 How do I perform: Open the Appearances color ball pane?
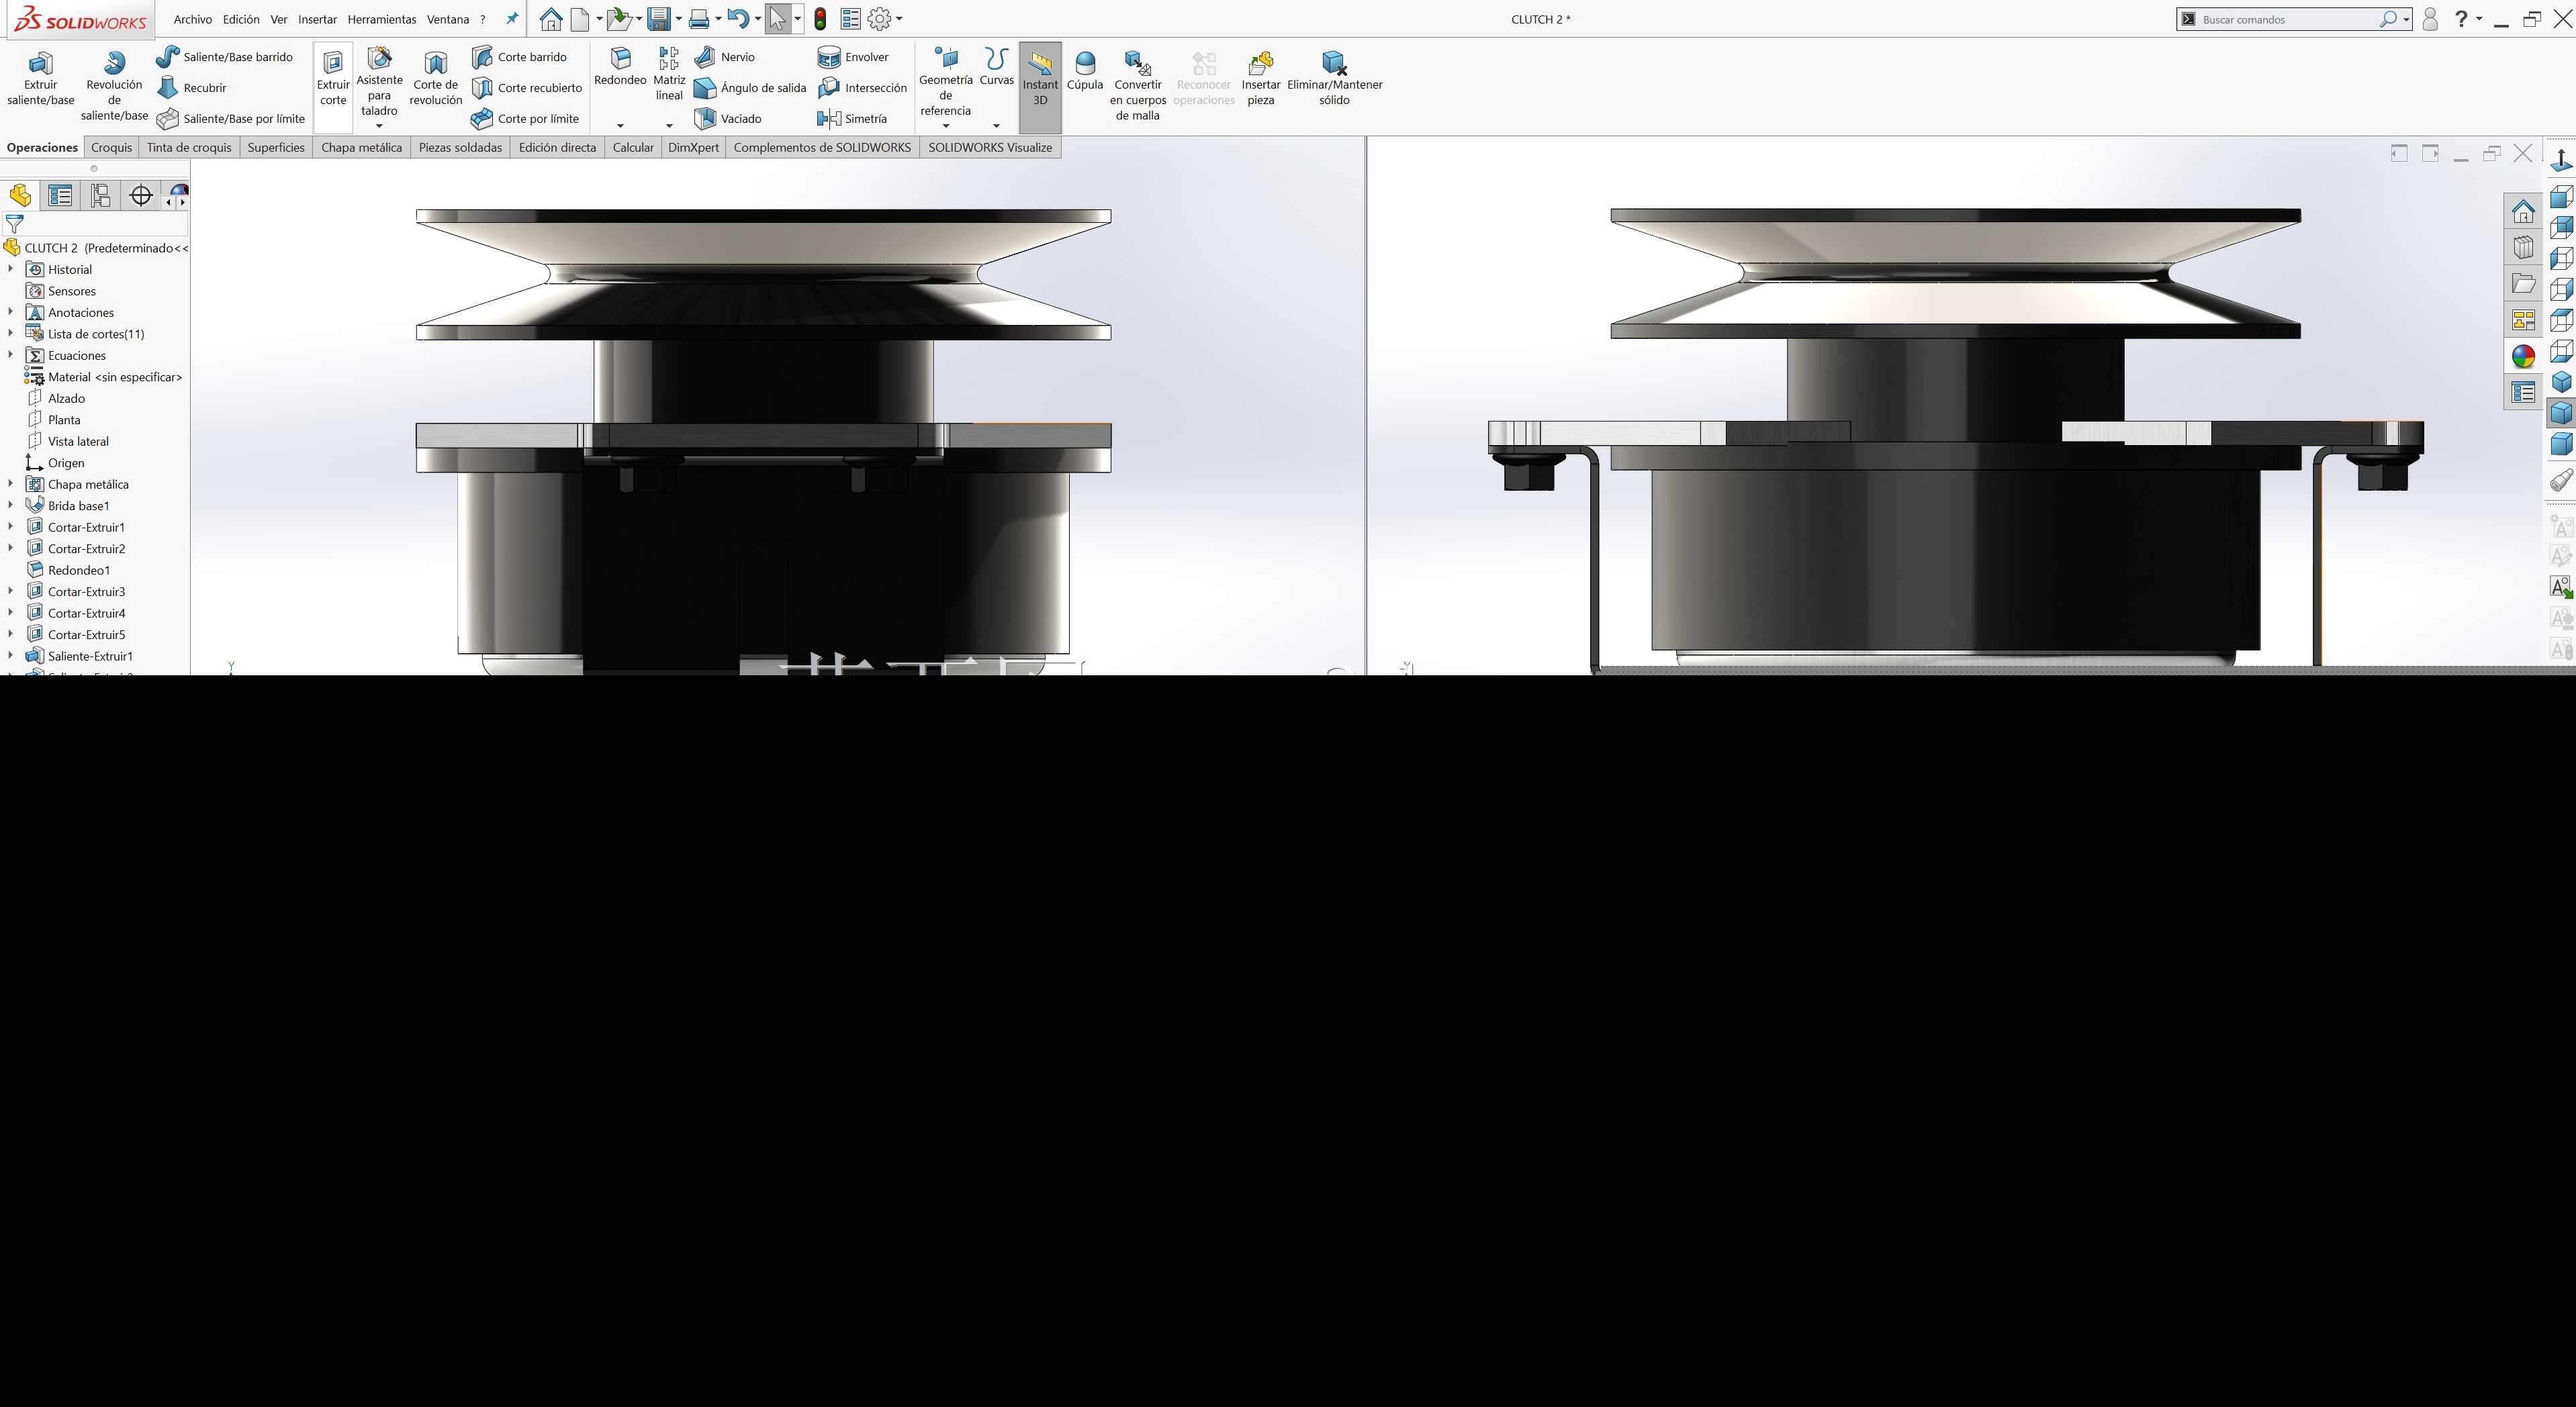[2523, 356]
